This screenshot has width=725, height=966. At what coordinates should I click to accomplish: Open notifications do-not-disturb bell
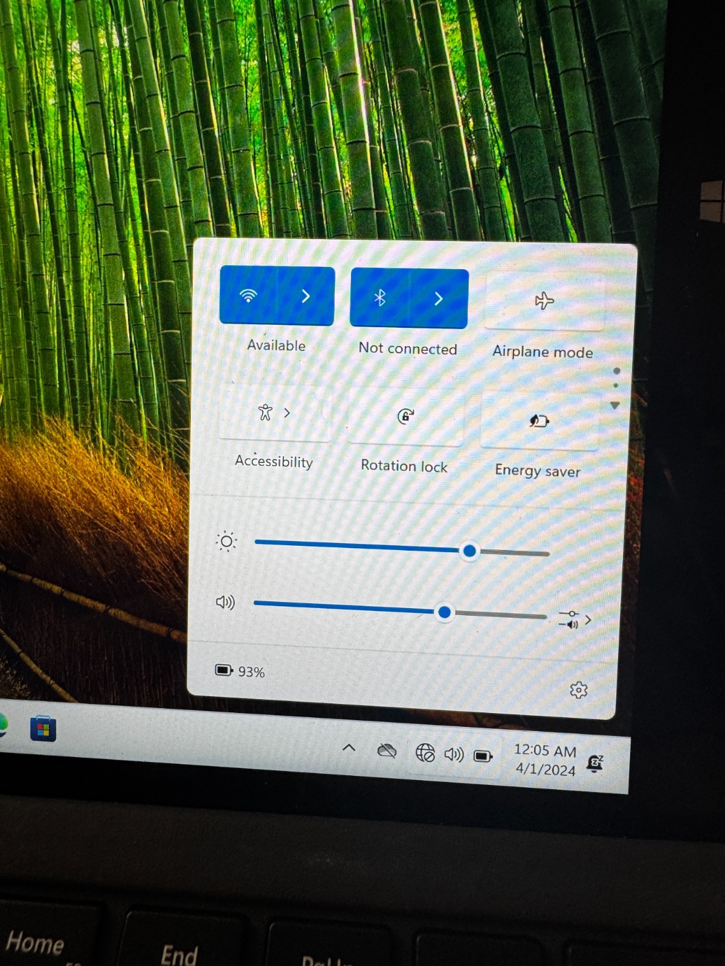[595, 764]
